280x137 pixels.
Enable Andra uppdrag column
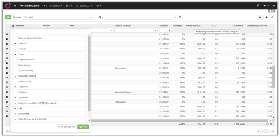(x=49, y=81)
